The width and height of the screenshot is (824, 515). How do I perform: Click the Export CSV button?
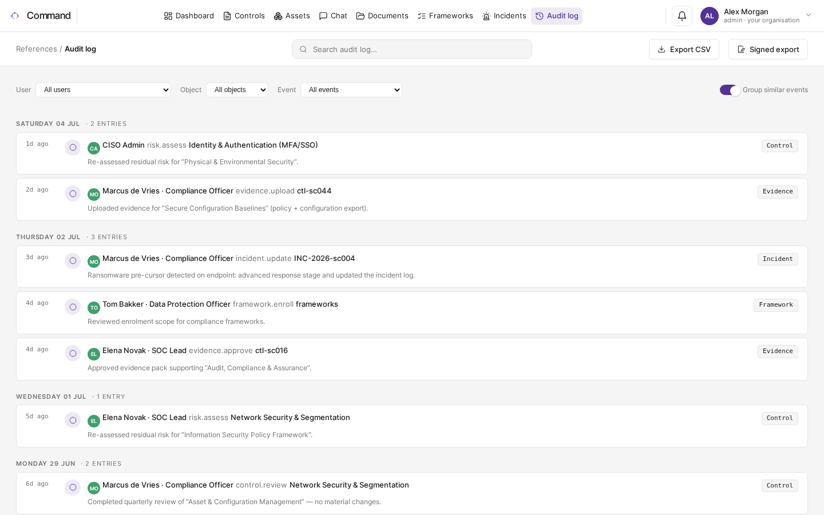pos(684,49)
